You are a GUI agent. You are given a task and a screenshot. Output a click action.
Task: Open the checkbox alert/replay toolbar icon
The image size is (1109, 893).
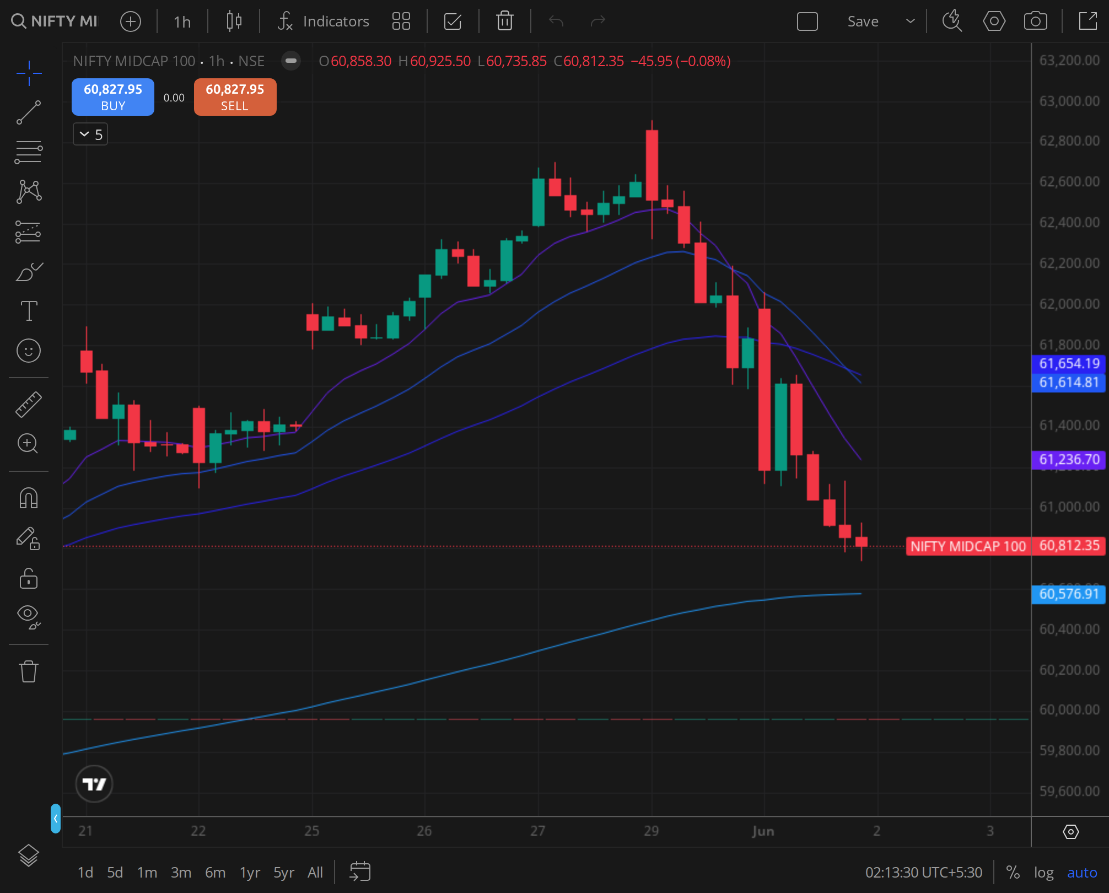453,21
